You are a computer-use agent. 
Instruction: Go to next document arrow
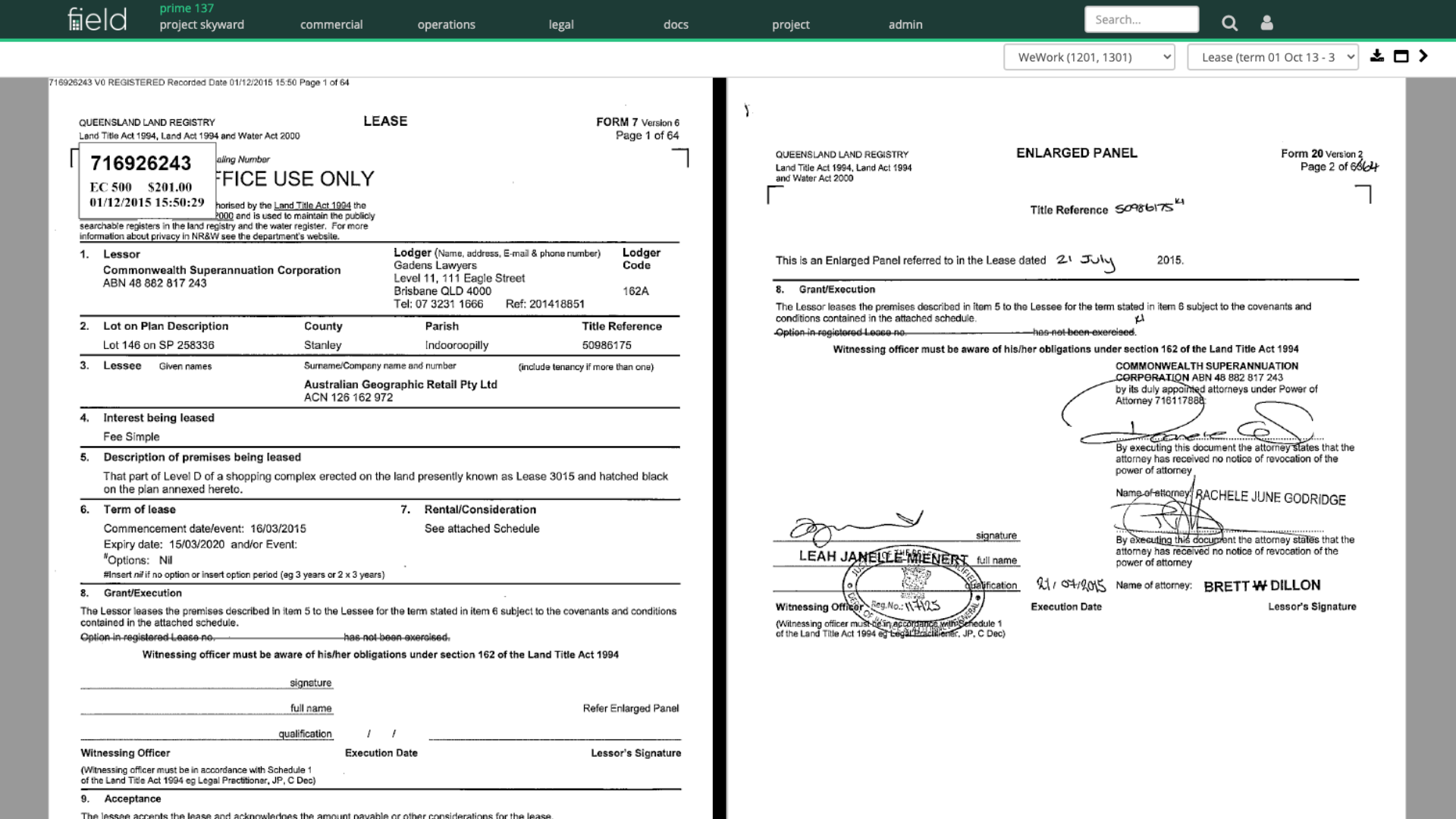[1423, 56]
